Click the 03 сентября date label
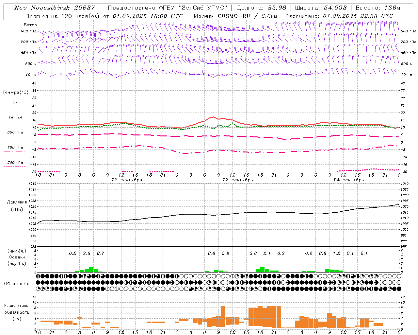Image resolution: width=418 pixels, height=335 pixels. 238,180
